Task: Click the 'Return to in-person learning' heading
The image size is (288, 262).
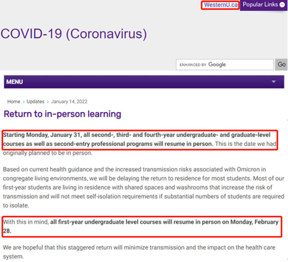Action: (x=63, y=114)
